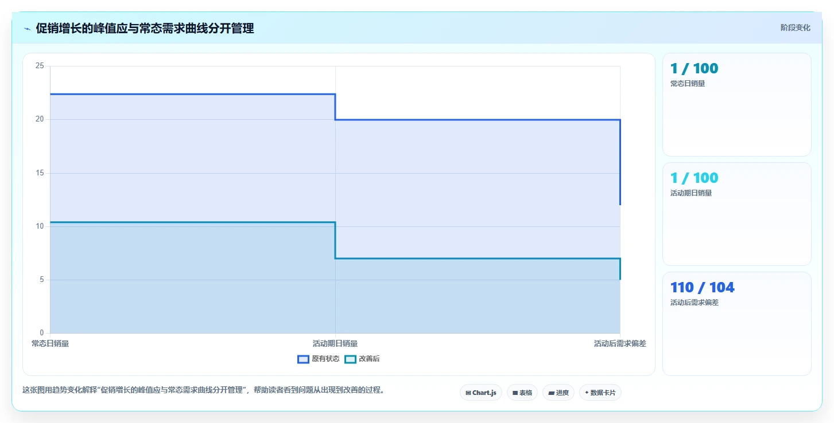Click x-axis label 常态日销量
Viewport: 834px width, 423px height.
[51, 343]
